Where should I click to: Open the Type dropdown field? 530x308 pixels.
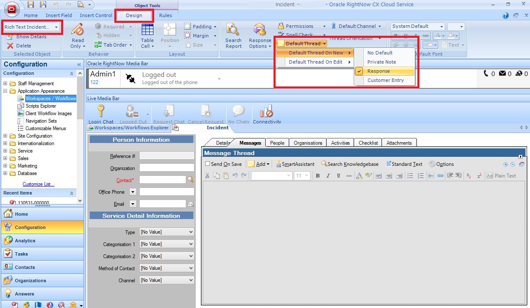click(x=167, y=232)
